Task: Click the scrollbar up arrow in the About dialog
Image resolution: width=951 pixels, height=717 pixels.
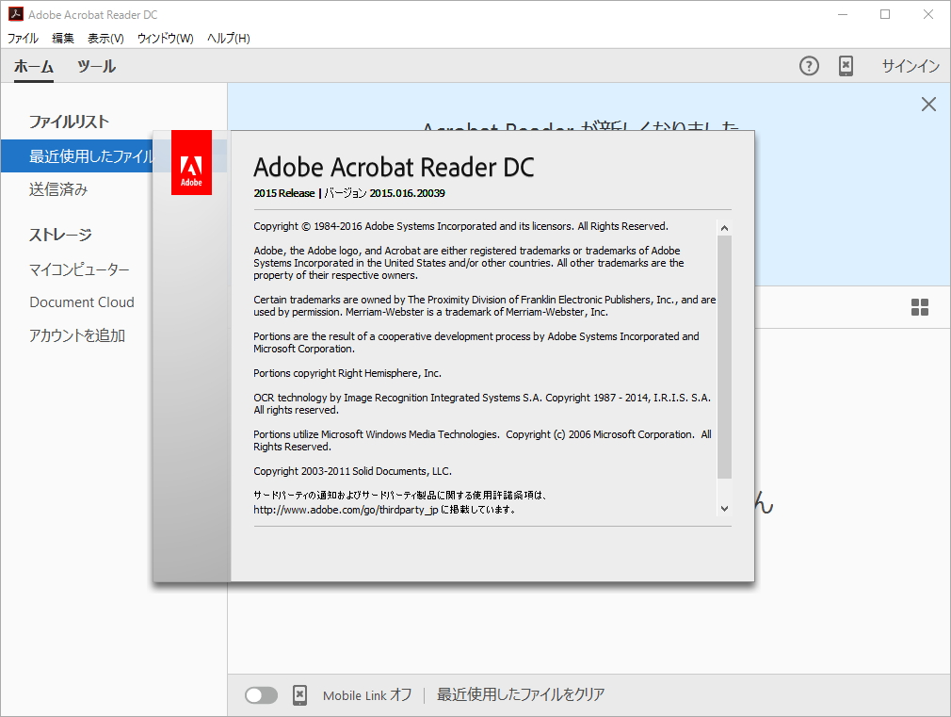Action: point(724,227)
